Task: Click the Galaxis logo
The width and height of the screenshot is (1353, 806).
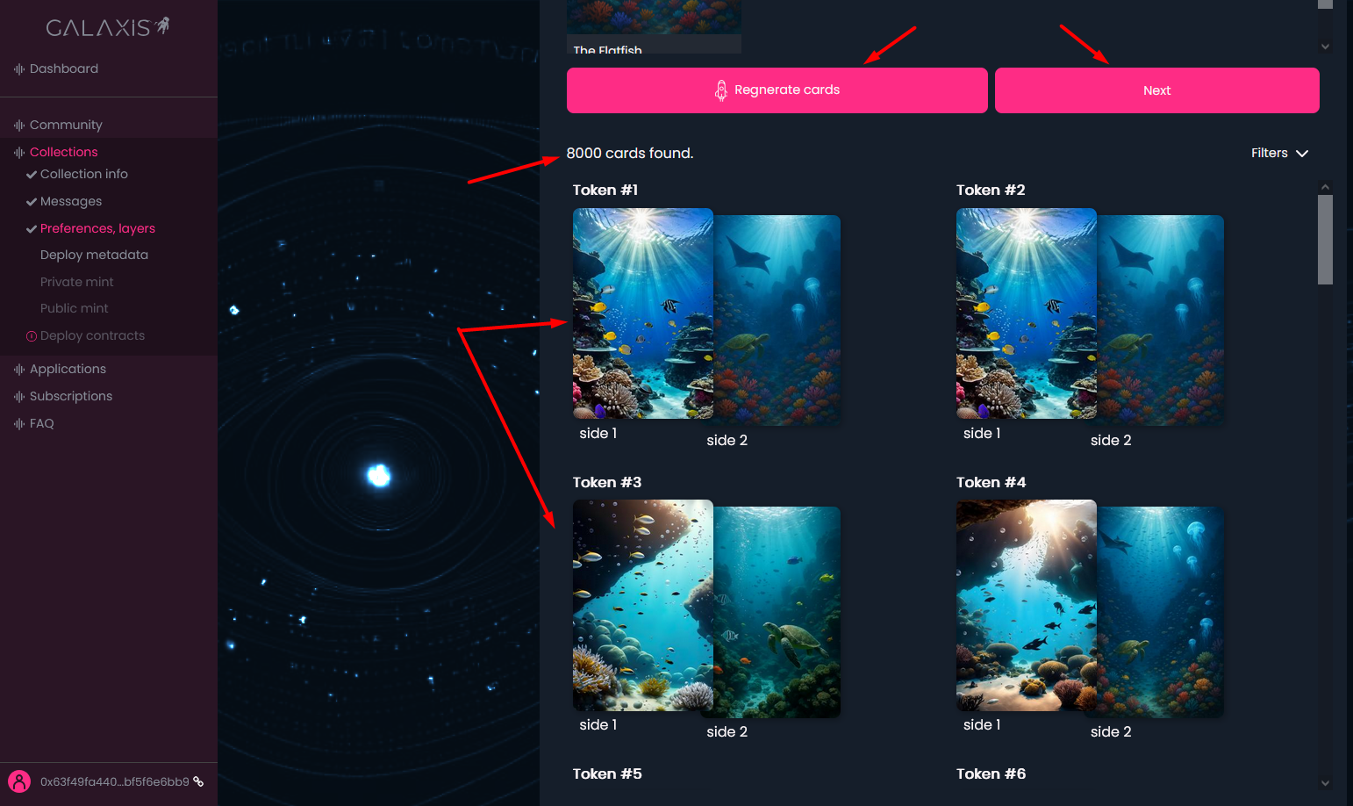Action: [x=108, y=27]
